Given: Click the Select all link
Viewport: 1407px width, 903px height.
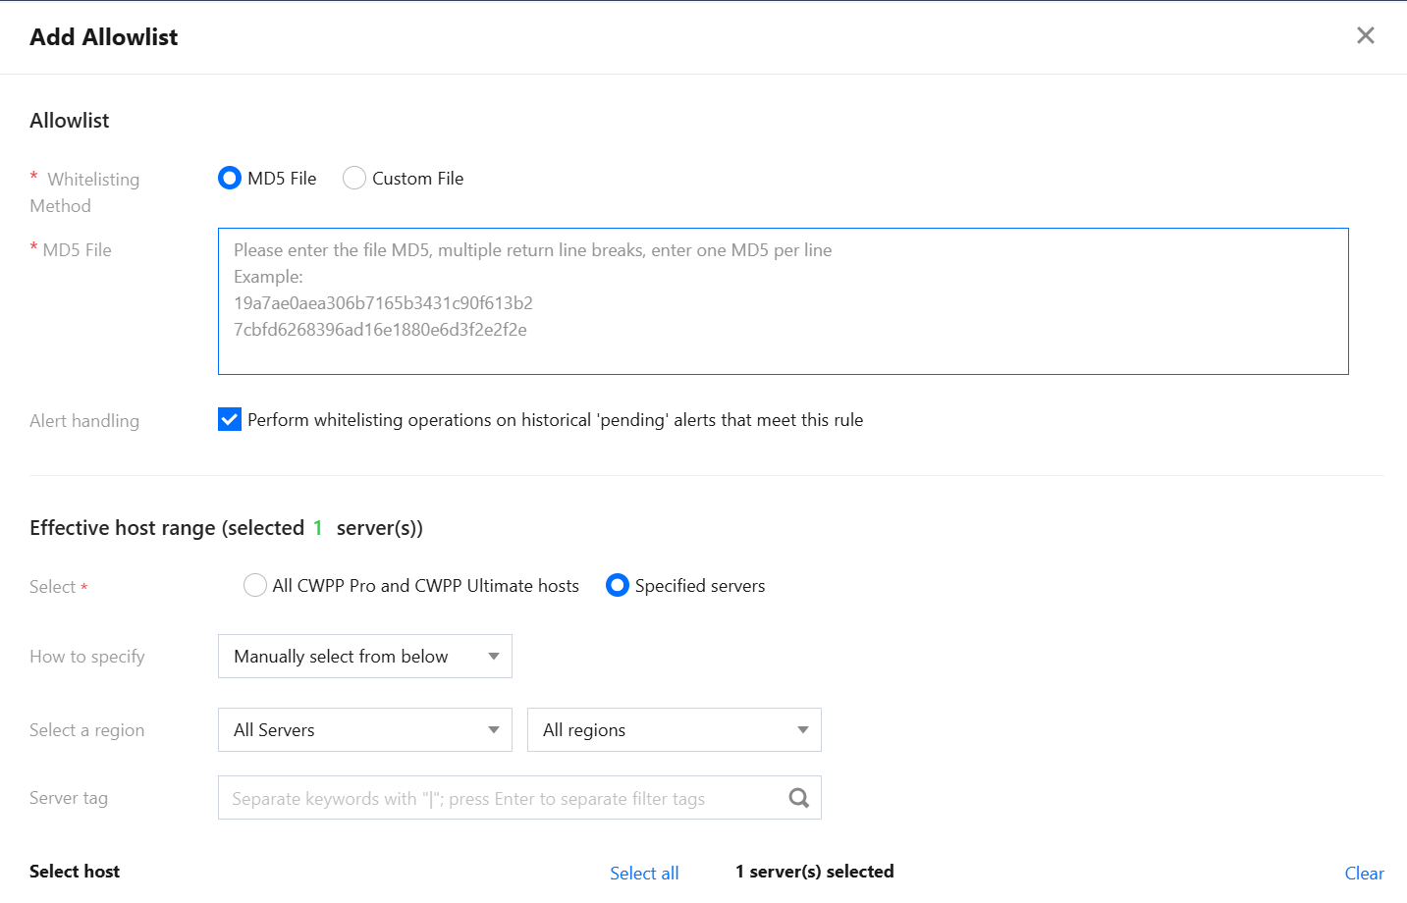Looking at the screenshot, I should pos(644,873).
